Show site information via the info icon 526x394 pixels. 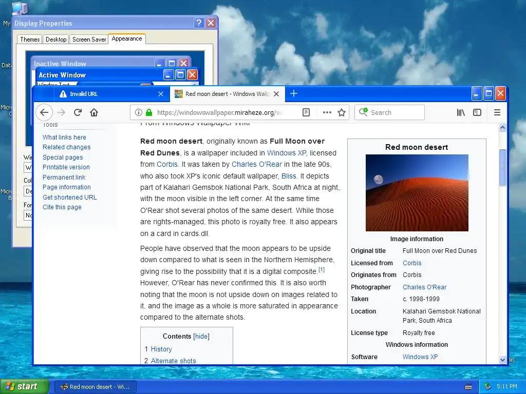point(138,112)
